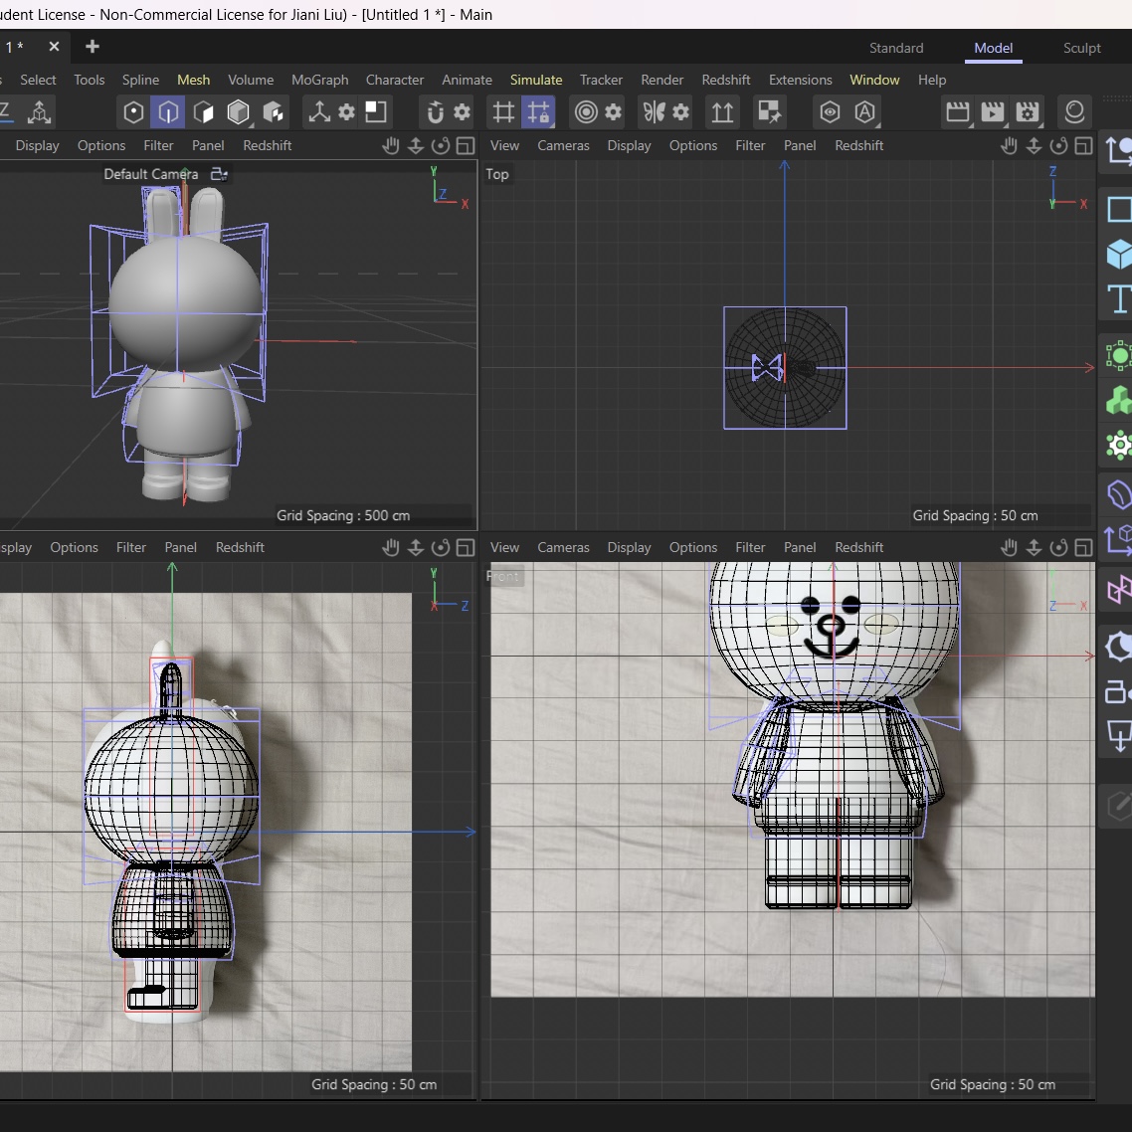Maximize the bottom-left side viewport
The width and height of the screenshot is (1132, 1132).
[466, 548]
